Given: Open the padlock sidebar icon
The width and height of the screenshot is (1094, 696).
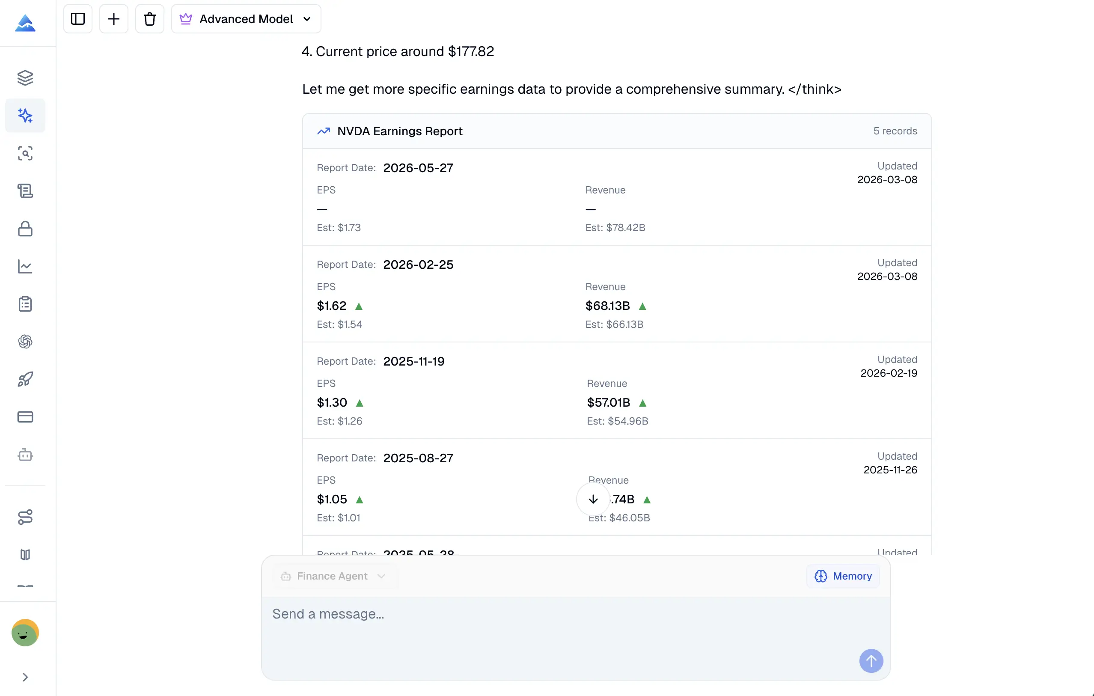Looking at the screenshot, I should (x=25, y=229).
